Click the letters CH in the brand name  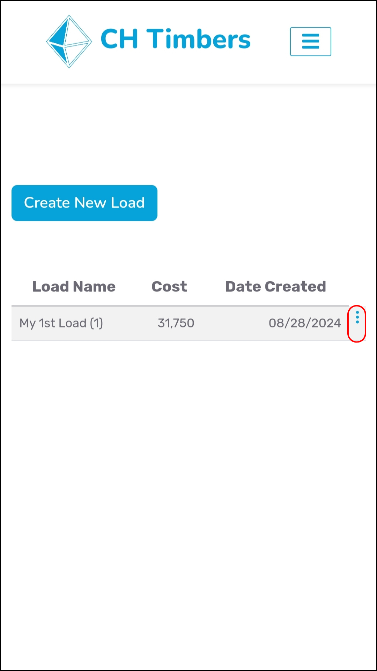(x=119, y=39)
